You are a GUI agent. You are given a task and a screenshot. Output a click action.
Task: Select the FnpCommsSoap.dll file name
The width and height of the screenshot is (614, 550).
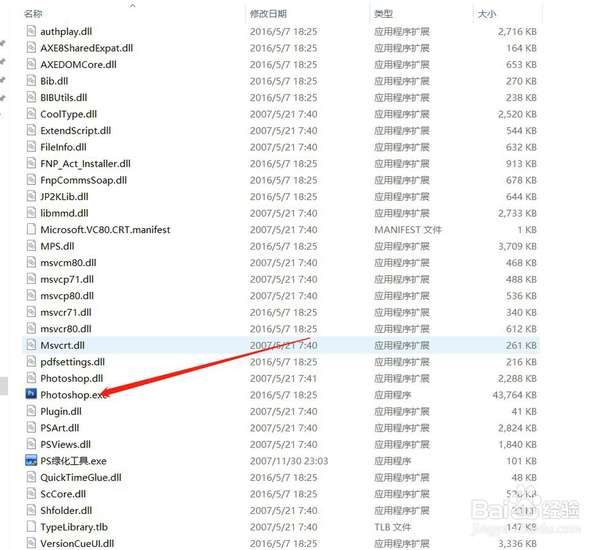(84, 180)
